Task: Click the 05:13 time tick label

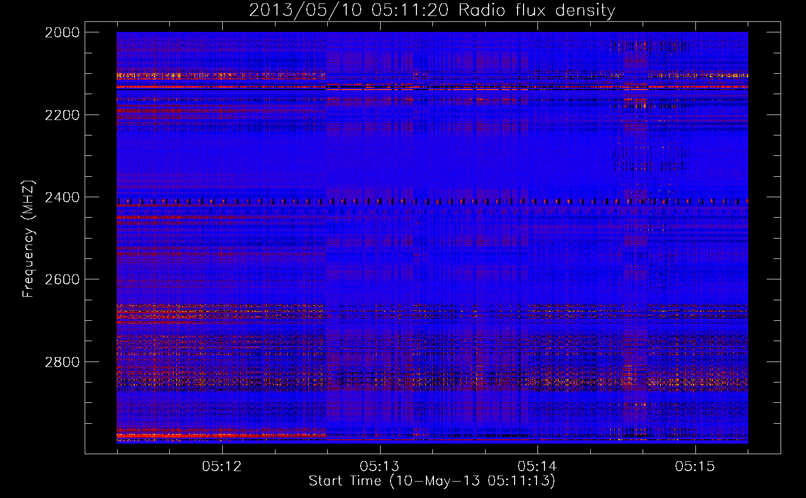Action: click(x=380, y=467)
